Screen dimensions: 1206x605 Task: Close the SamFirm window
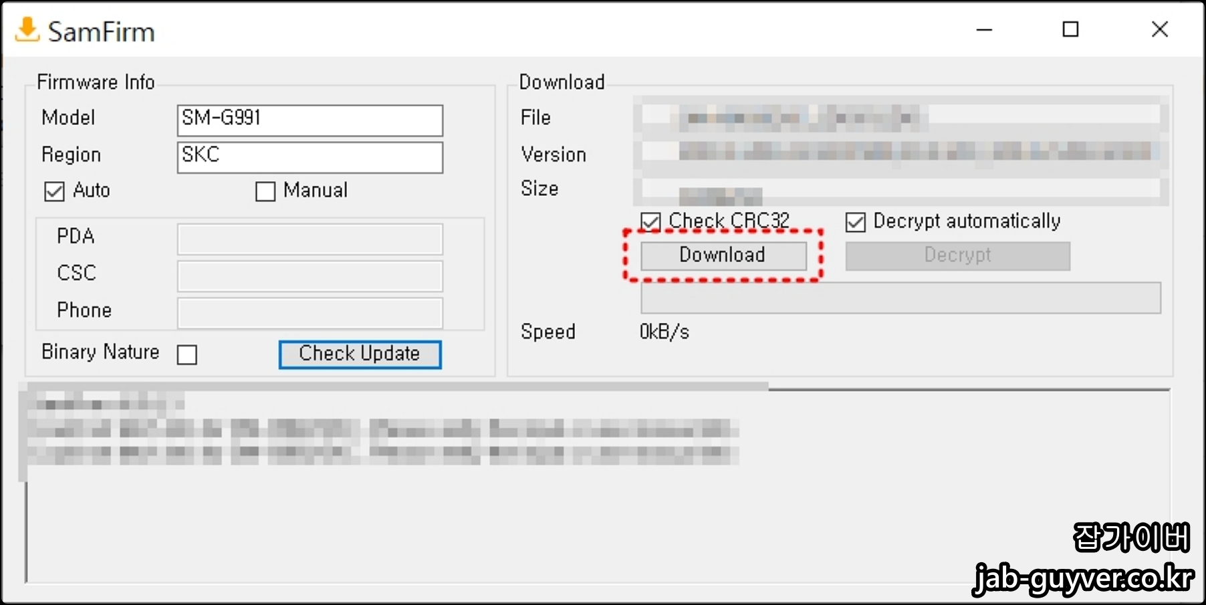click(1160, 29)
